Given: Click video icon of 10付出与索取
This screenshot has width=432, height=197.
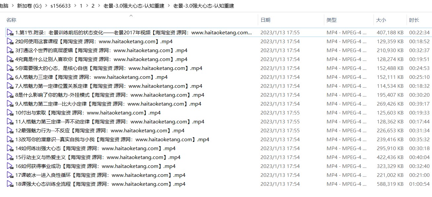Looking at the screenshot, I should click(10, 113).
